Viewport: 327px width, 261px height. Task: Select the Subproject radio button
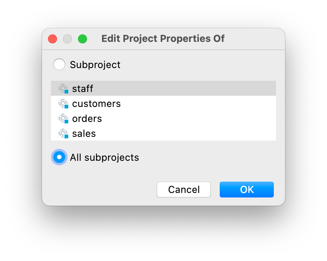(59, 64)
